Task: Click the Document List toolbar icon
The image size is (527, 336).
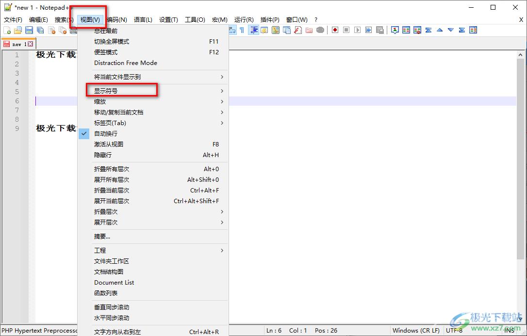Action: point(287,30)
